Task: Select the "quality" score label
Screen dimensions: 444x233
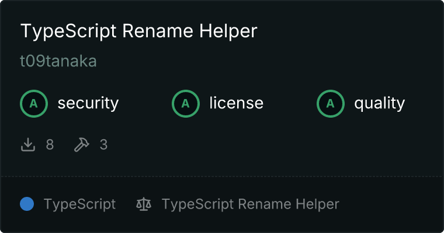Action: 379,104
